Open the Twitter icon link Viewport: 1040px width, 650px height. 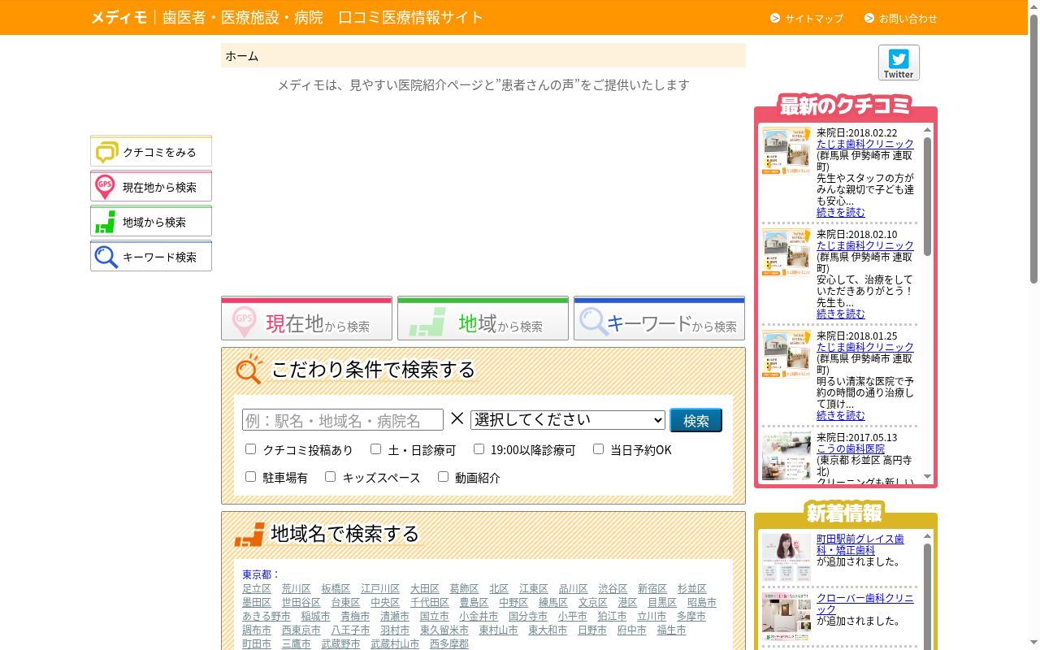click(899, 63)
